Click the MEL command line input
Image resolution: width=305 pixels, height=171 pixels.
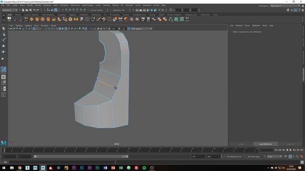pos(62,162)
